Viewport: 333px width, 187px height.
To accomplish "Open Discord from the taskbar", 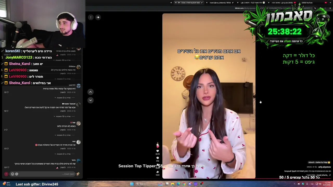I will pyautogui.click(x=190, y=184).
